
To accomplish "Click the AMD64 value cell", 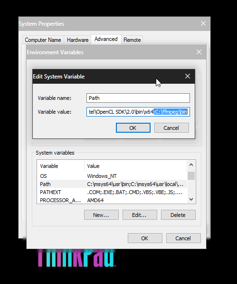I will pyautogui.click(x=95, y=200).
